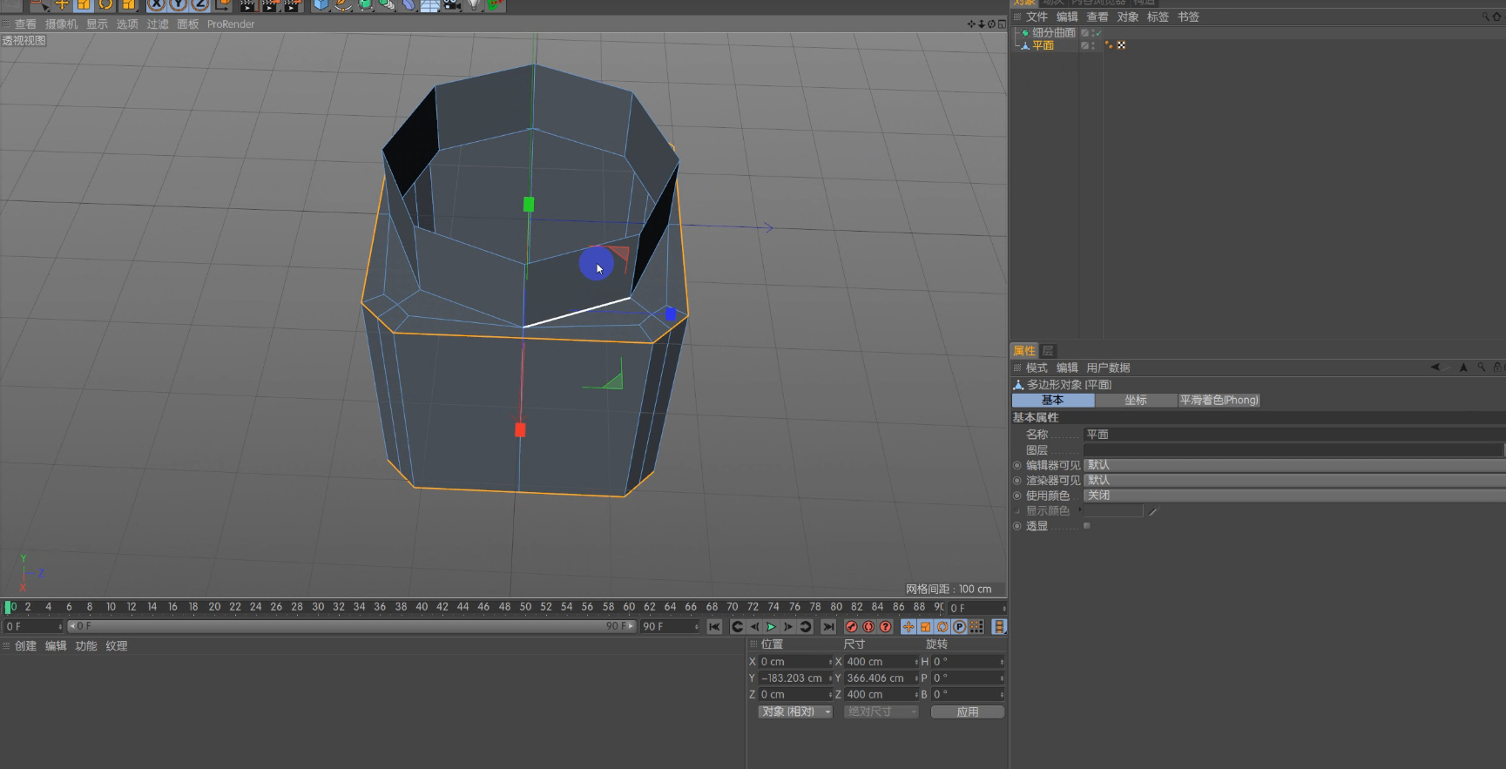Click the 应用 apply button
The image size is (1506, 769).
pyautogui.click(x=967, y=712)
